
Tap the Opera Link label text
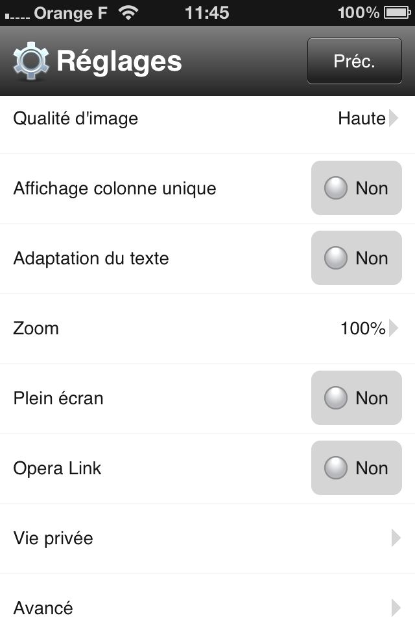[x=58, y=468]
